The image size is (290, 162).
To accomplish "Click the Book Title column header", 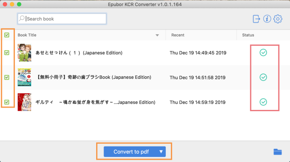I will tap(27, 35).
